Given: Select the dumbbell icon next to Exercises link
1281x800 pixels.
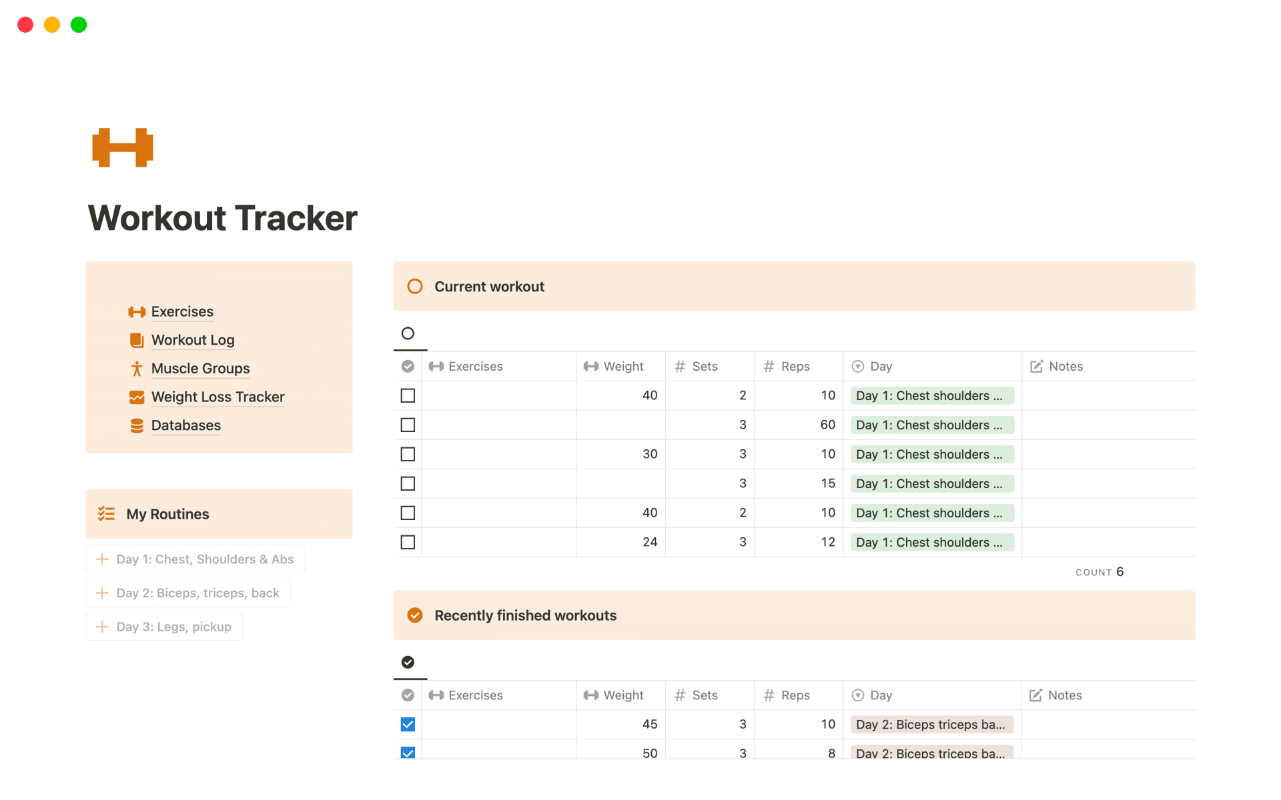Looking at the screenshot, I should tap(136, 311).
